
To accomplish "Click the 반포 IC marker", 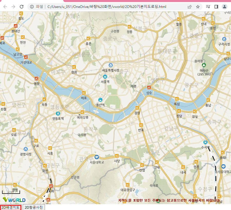I will pos(141,125).
